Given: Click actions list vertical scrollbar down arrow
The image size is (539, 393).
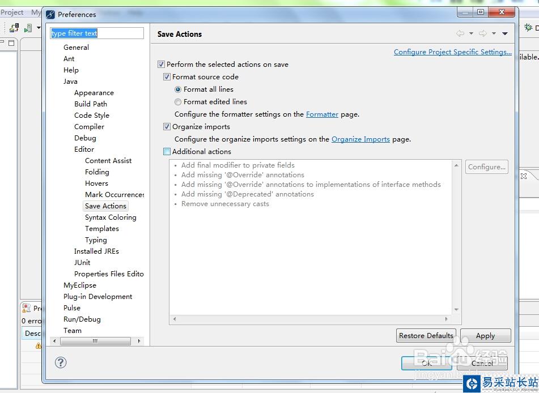Looking at the screenshot, I should click(456, 310).
